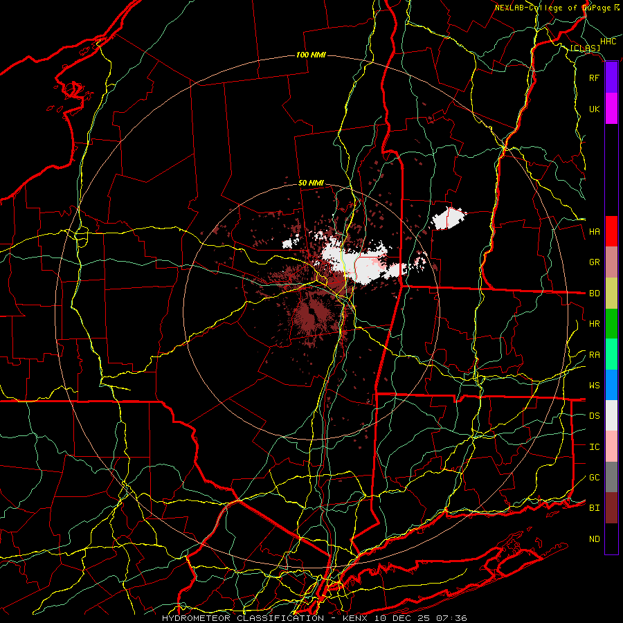Click the isolated white echo northeast of radar
Viewport: 623px width, 623px height.
[448, 218]
